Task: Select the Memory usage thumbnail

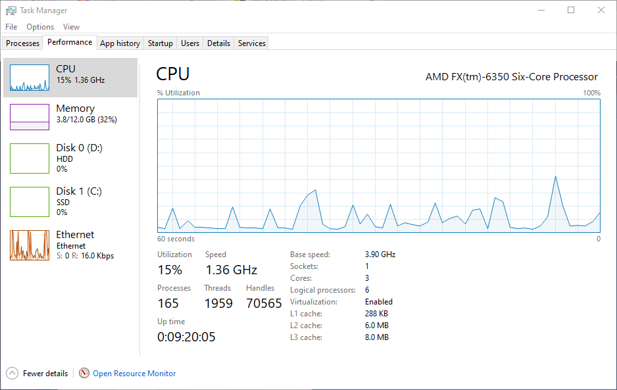Action: (x=30, y=117)
